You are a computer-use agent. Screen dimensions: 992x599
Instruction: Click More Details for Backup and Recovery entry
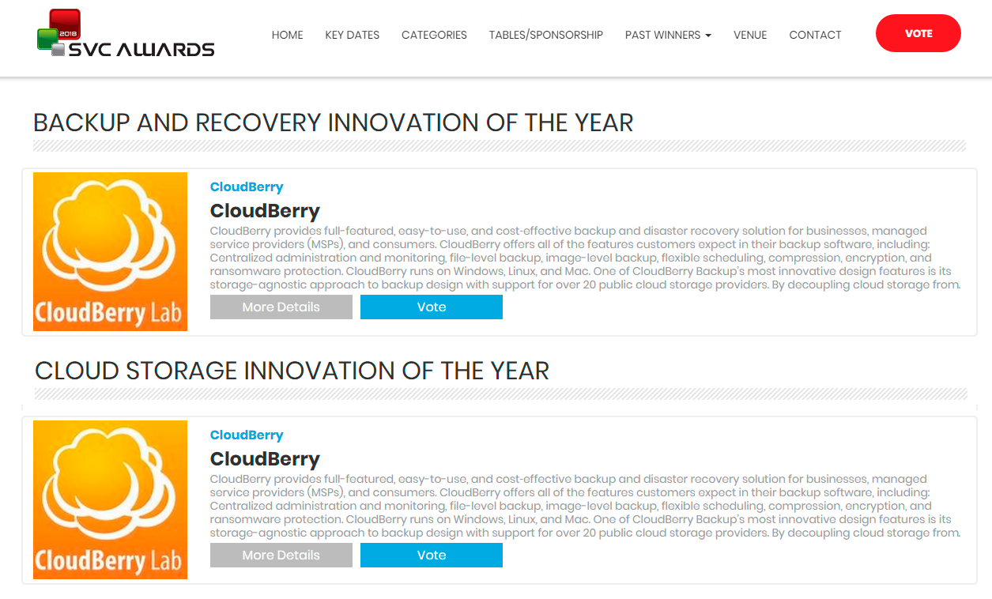point(281,307)
